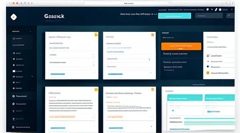This screenshot has height=133, width=240.
Task: Click the orange icon on bottom-left card
Action: pyautogui.click(x=96, y=89)
